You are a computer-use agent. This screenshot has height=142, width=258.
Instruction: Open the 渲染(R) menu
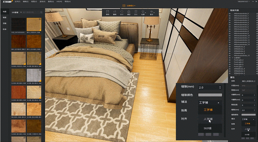(x=42, y=2)
